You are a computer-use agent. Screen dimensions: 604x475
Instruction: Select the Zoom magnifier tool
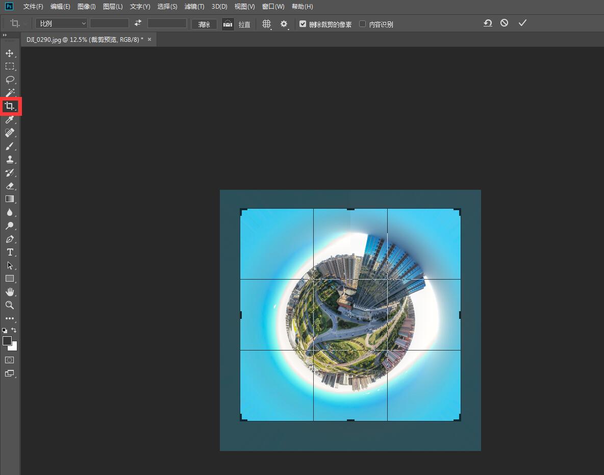(x=9, y=305)
